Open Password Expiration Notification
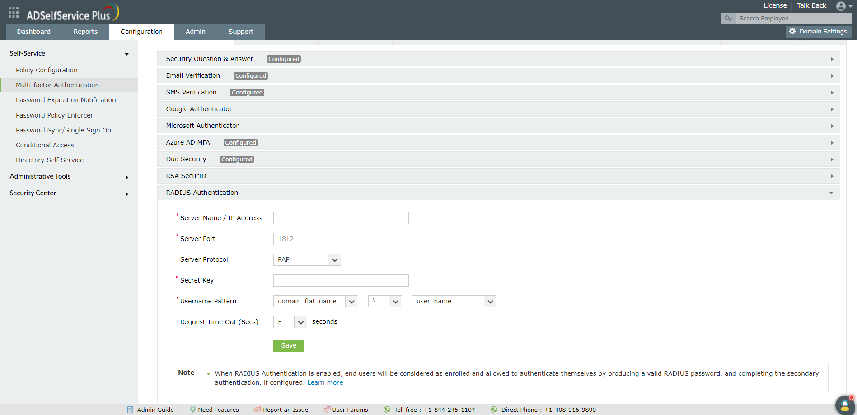 66,100
